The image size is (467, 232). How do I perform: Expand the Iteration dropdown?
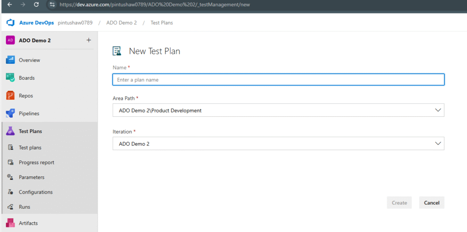coord(438,144)
